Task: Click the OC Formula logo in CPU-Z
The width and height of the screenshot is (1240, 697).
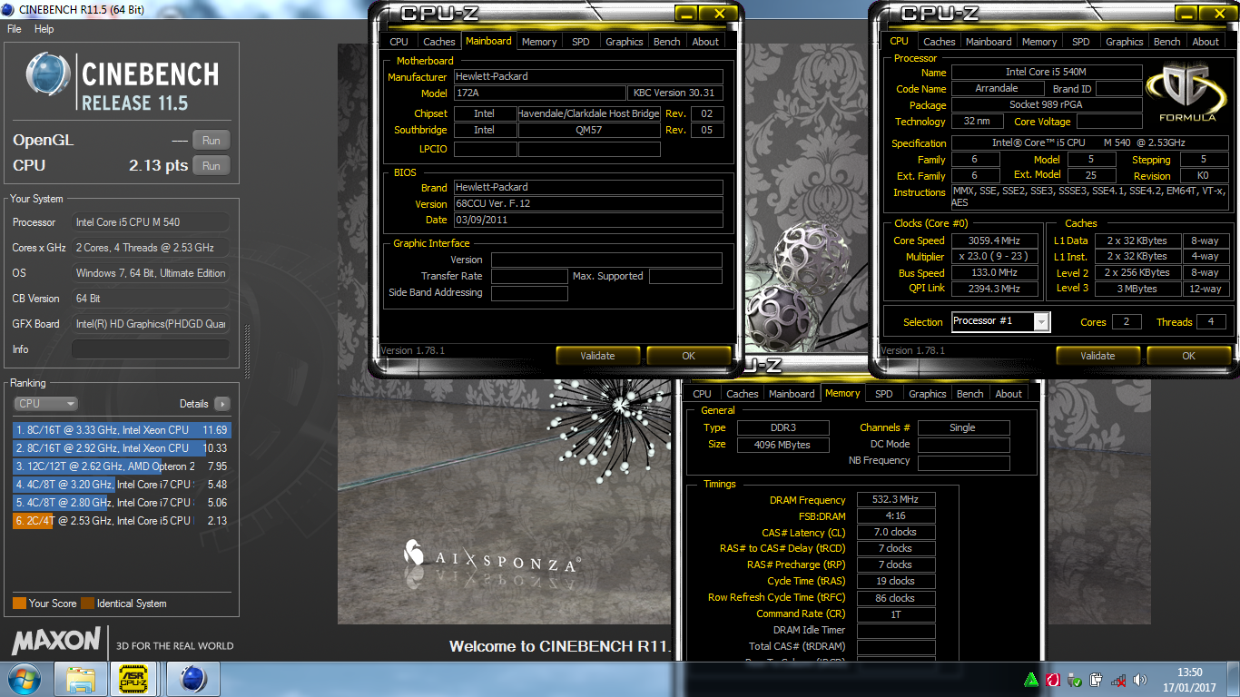Action: click(1187, 92)
